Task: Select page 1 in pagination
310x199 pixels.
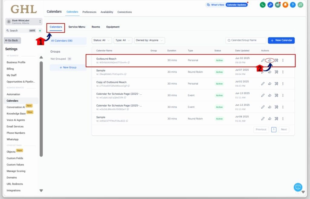Action: click(274, 129)
